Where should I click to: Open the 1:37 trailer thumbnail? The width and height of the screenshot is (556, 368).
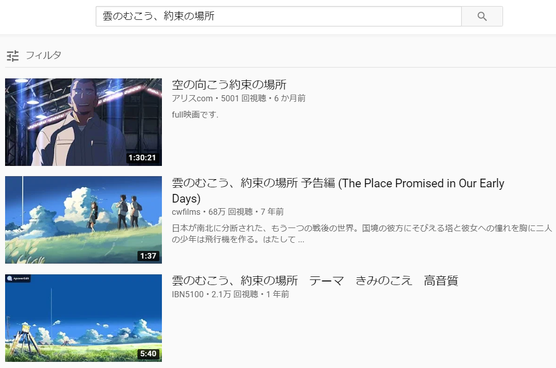(x=84, y=220)
